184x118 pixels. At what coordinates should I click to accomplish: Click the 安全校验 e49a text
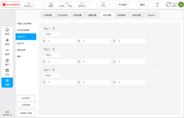(x=174, y=5)
